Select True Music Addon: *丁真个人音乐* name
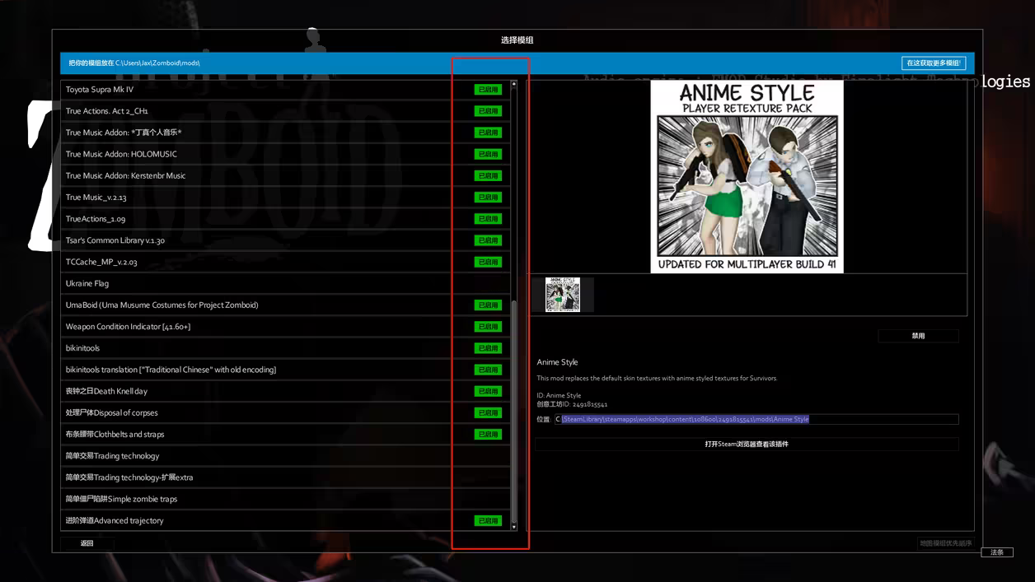 124,133
